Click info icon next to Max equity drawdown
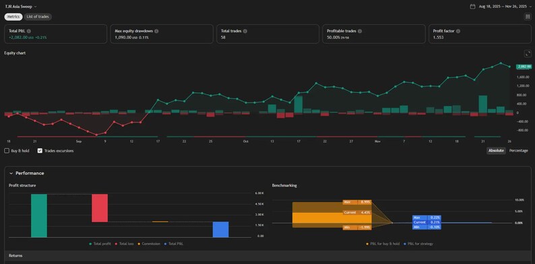Image resolution: width=535 pixels, height=264 pixels. tap(156, 31)
